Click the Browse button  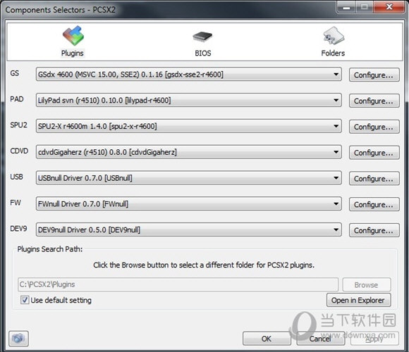tap(367, 285)
